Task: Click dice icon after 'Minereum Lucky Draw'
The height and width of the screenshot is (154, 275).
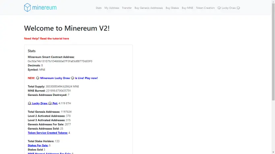Action: pos(72,78)
